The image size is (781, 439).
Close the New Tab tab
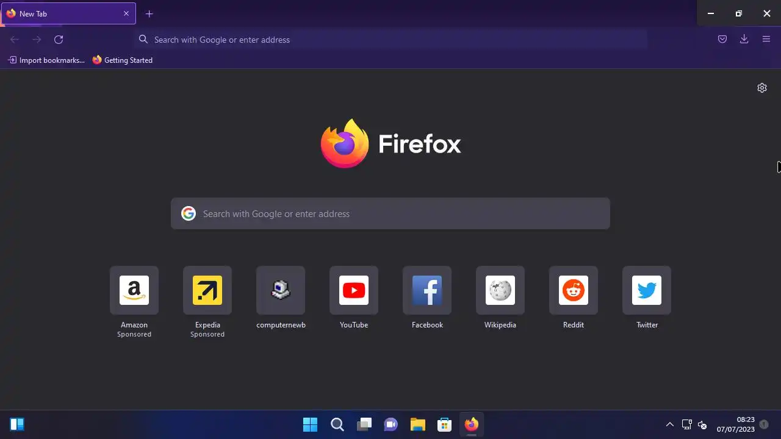[x=126, y=13]
